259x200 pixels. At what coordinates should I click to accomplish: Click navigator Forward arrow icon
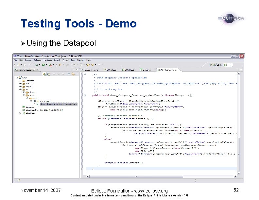[x=59, y=74]
